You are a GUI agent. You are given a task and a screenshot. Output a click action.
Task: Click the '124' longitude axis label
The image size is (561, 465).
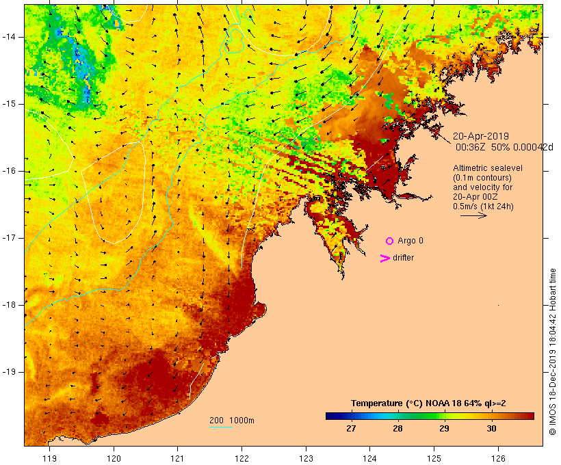tap(370, 458)
